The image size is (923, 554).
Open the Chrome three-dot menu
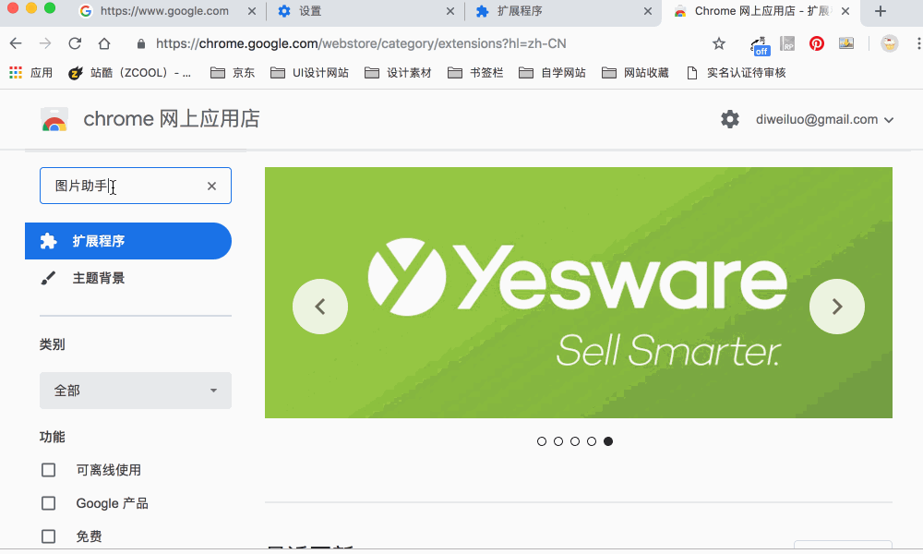click(918, 43)
